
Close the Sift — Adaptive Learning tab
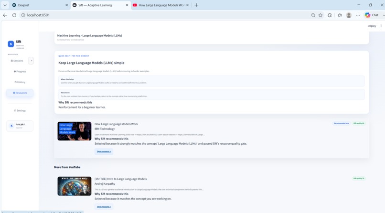[x=127, y=5]
